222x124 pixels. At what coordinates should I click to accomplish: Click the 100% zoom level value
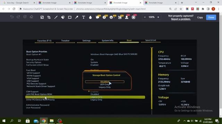tap(152, 17)
